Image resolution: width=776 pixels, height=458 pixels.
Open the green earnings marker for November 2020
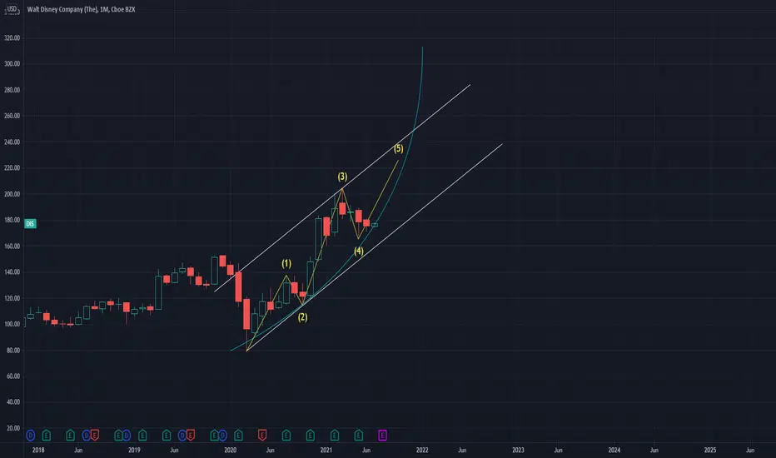311,436
